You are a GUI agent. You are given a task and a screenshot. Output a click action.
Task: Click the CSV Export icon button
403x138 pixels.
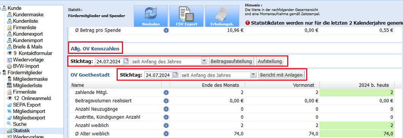(186, 16)
